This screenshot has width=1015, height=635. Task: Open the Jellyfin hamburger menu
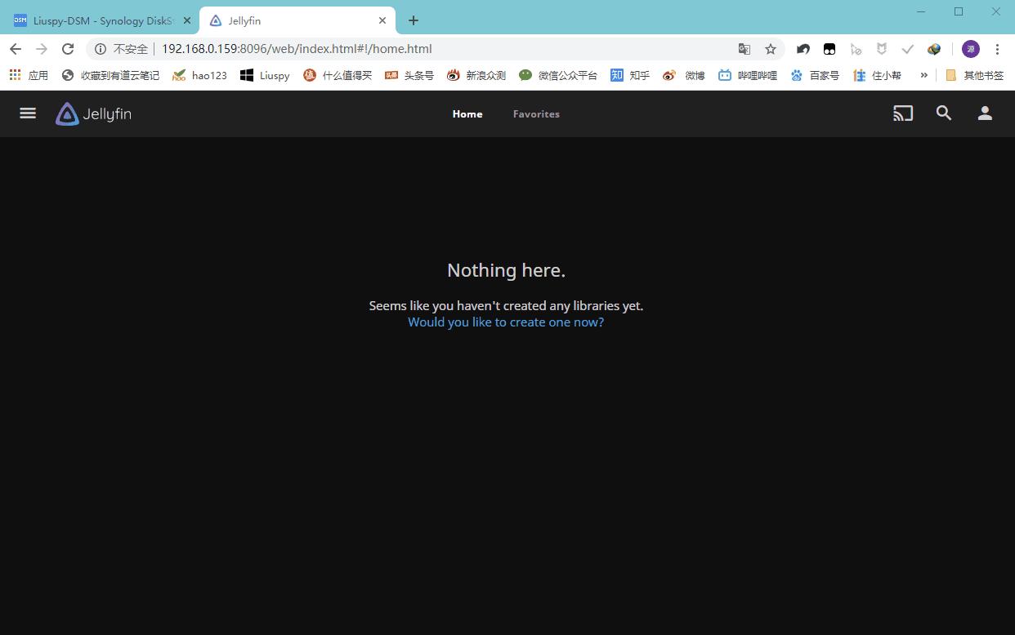28,113
